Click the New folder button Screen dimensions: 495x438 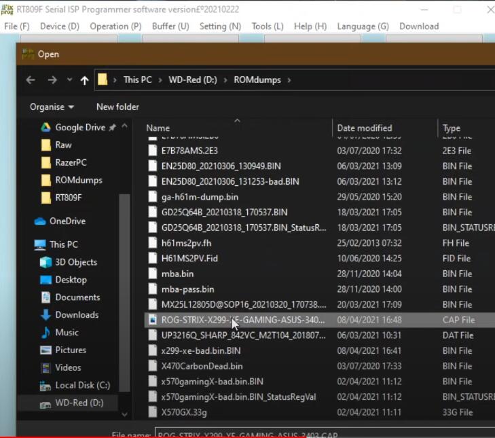point(117,107)
